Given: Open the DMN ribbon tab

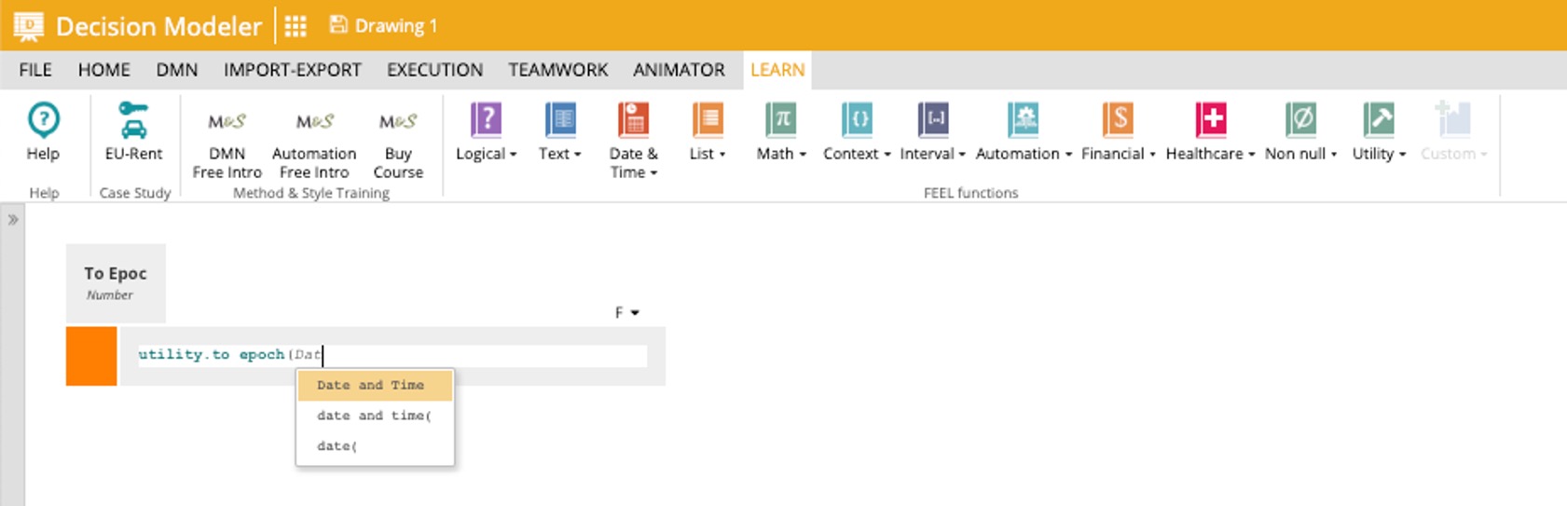Looking at the screenshot, I should [x=176, y=70].
